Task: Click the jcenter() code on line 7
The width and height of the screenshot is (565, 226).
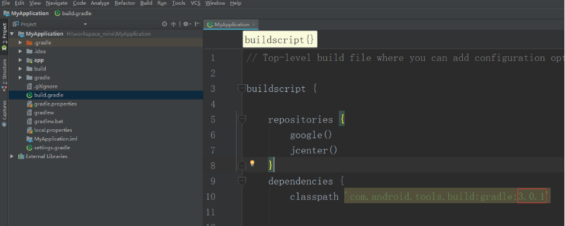Action: (314, 150)
